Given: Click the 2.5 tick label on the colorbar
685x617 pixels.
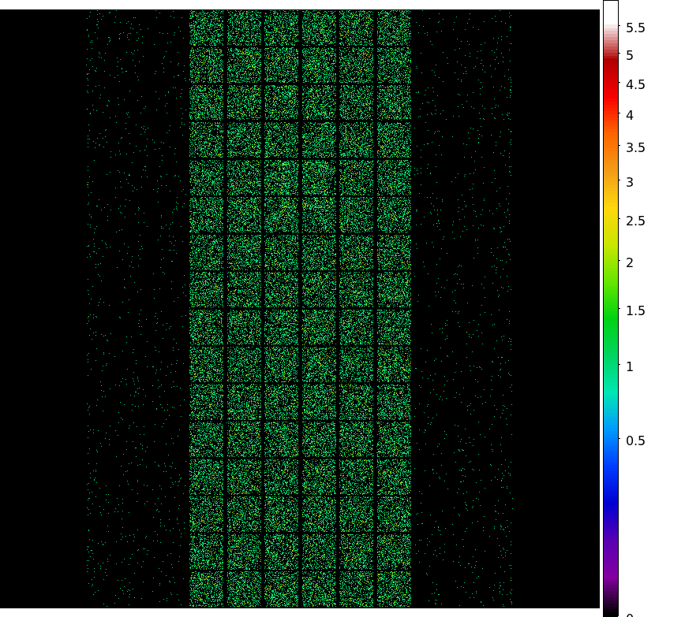Looking at the screenshot, I should tap(634, 221).
